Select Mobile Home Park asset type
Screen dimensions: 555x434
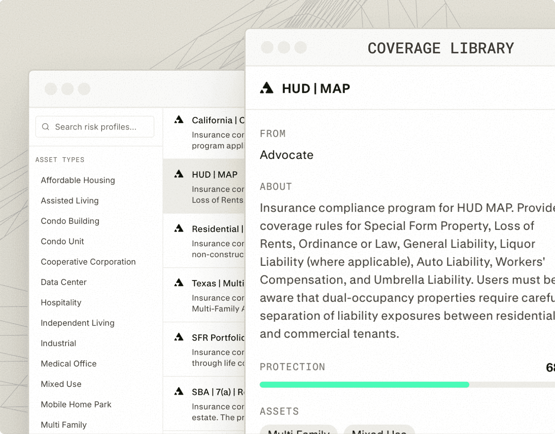click(76, 405)
